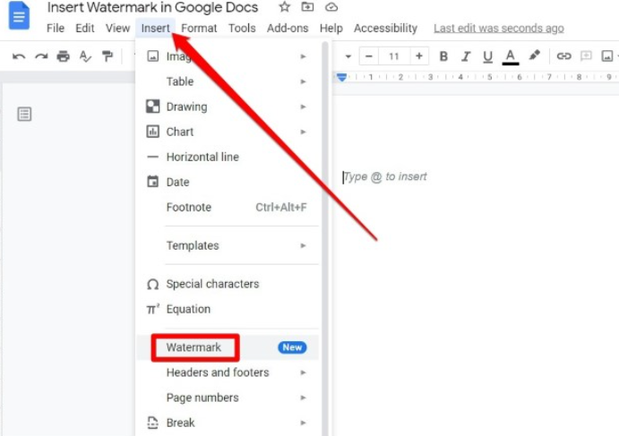Toggle Underline formatting
Screen dimensions: 619x436
(488, 56)
